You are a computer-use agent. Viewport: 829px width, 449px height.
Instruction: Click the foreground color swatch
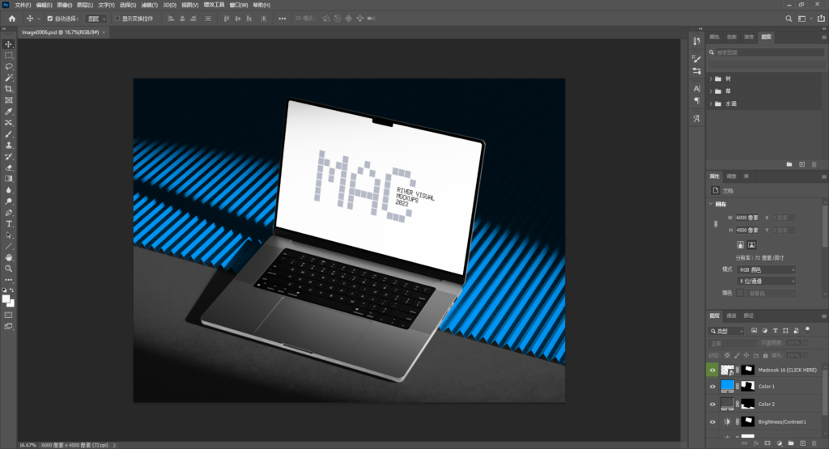(6, 299)
